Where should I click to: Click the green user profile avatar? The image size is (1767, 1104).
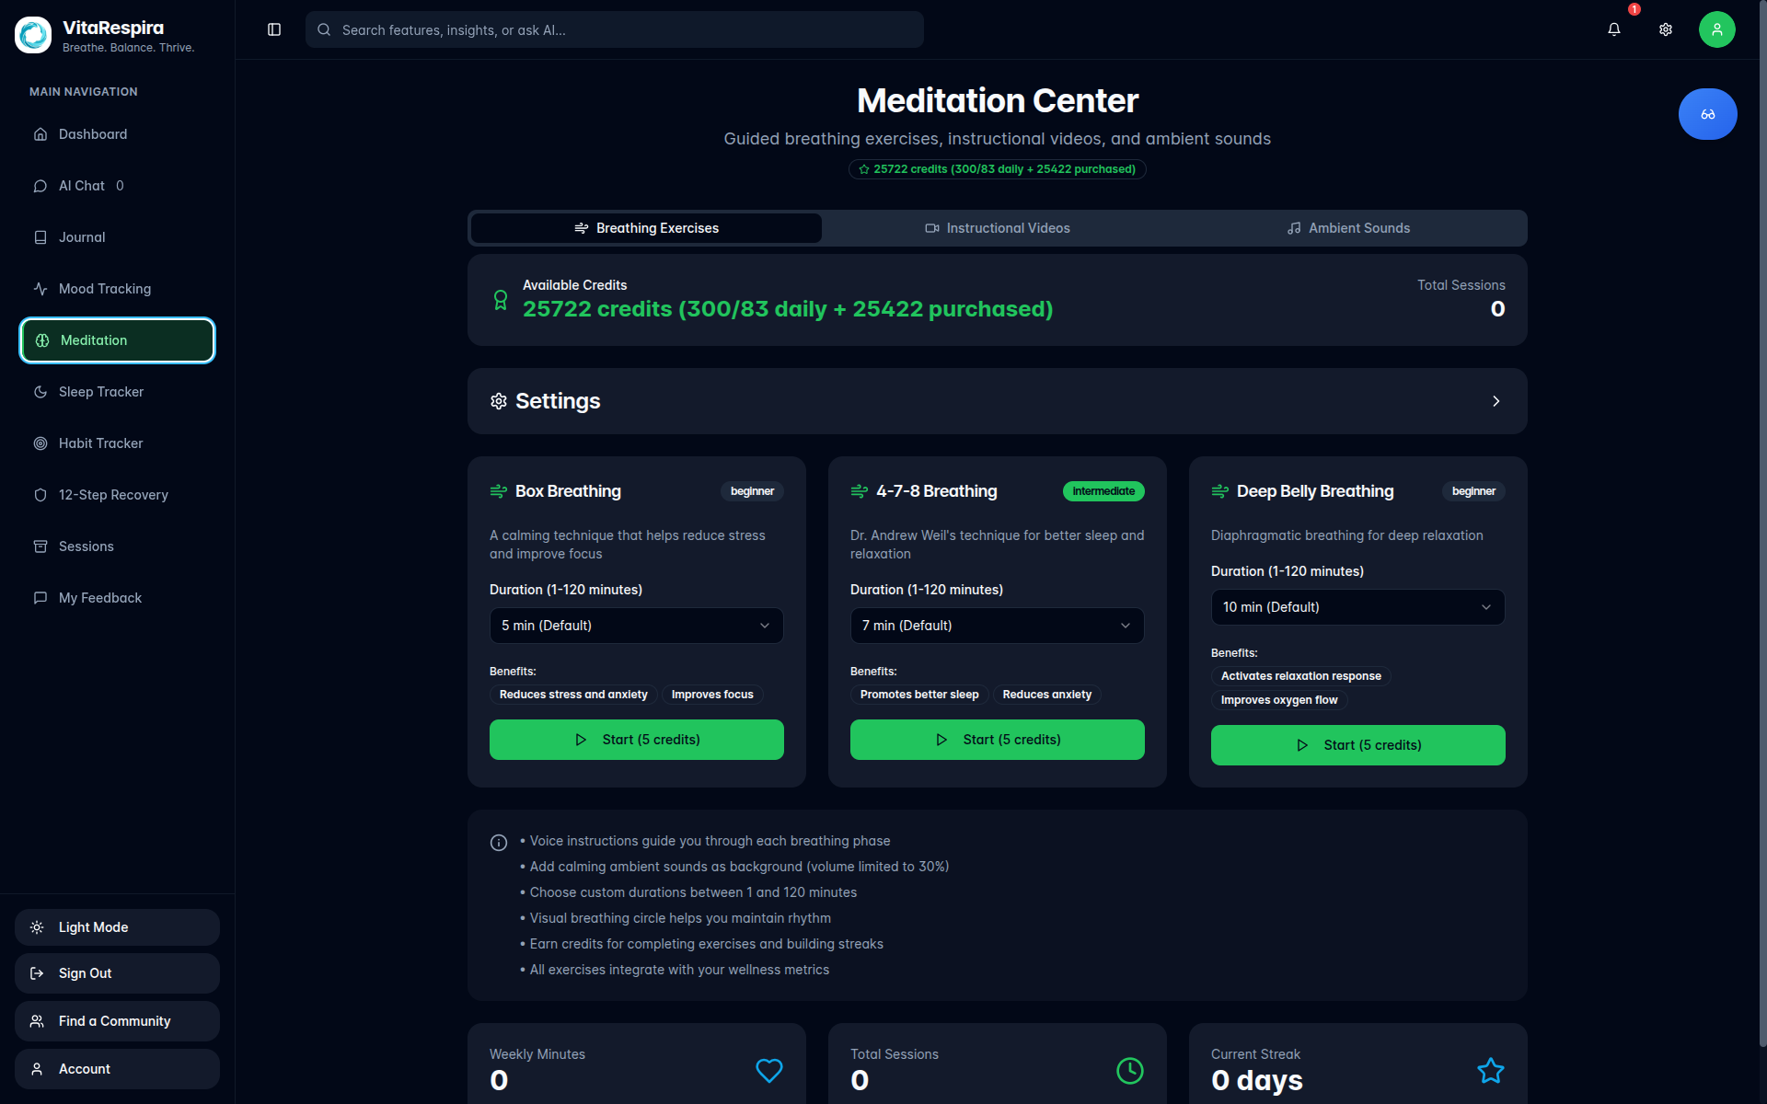tap(1716, 29)
